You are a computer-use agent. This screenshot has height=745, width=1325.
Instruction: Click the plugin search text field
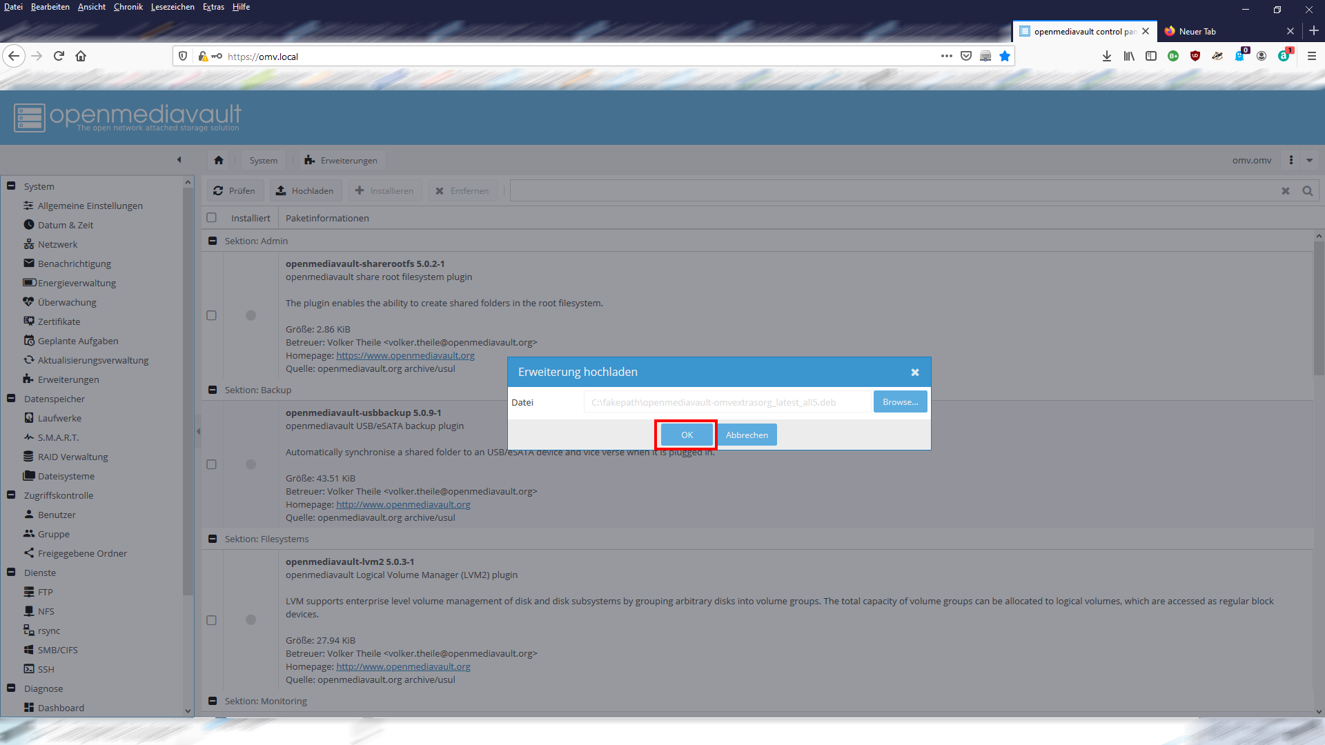coord(894,191)
